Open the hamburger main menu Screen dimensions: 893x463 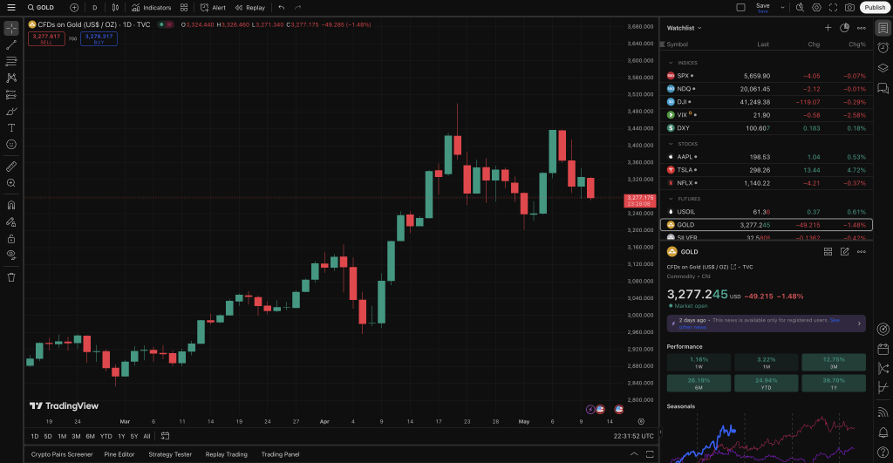(x=10, y=7)
